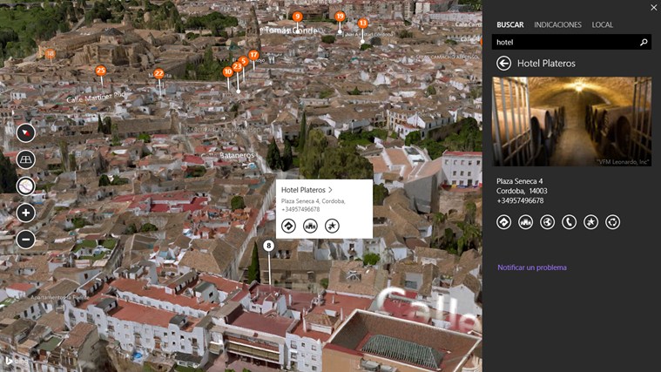Screen dimensions: 661x372
Task: Select the faded map pin 18
Action: 51,54
